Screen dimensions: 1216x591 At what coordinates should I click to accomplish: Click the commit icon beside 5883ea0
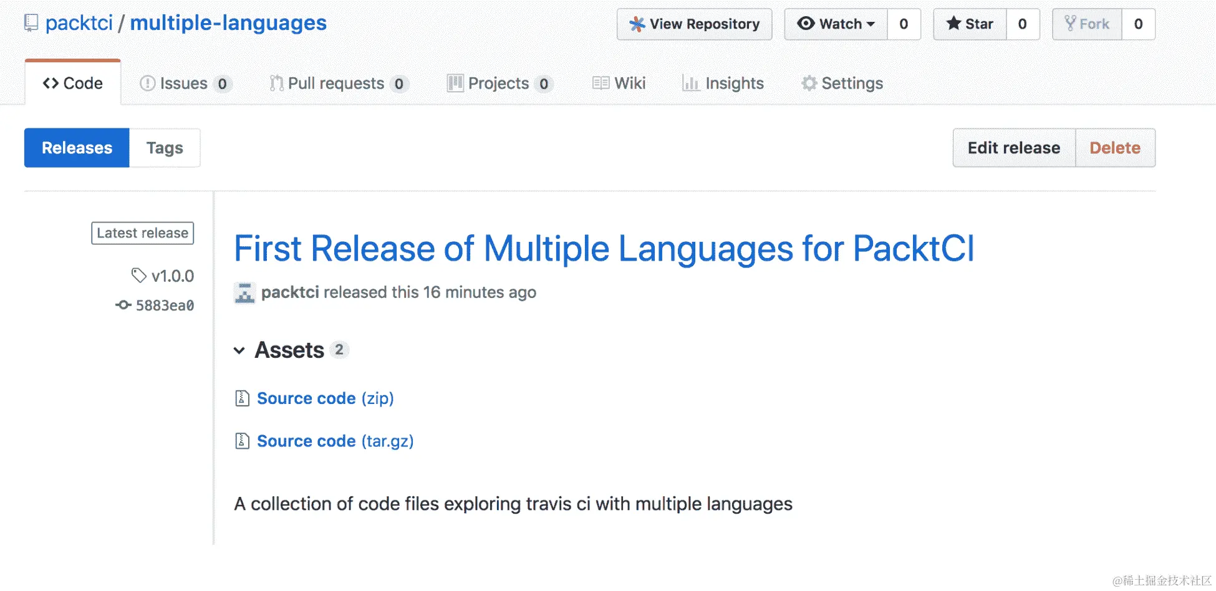(x=123, y=305)
